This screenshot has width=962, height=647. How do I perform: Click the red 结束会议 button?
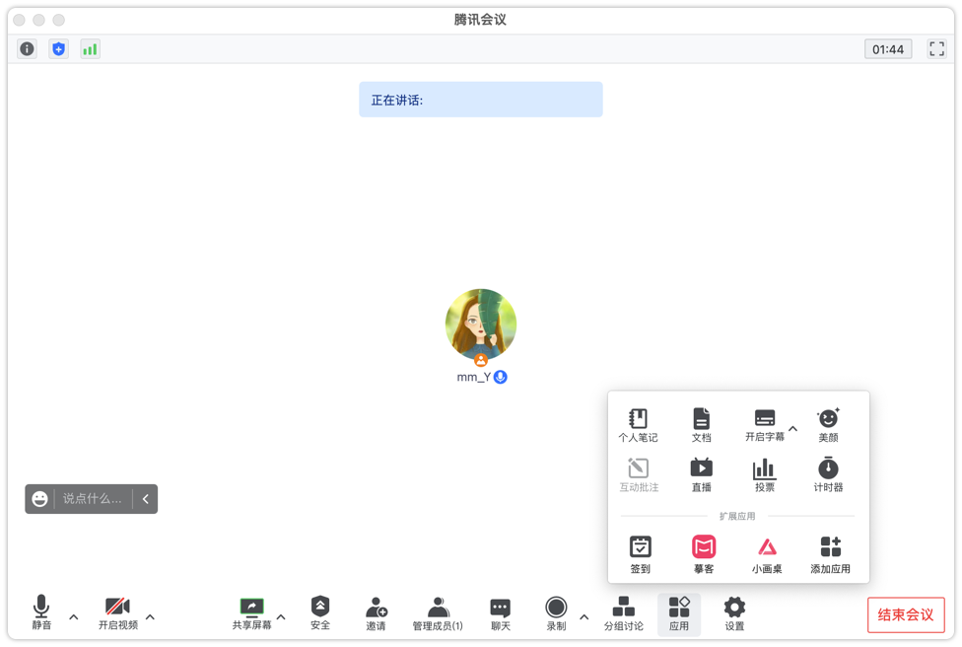pos(906,614)
